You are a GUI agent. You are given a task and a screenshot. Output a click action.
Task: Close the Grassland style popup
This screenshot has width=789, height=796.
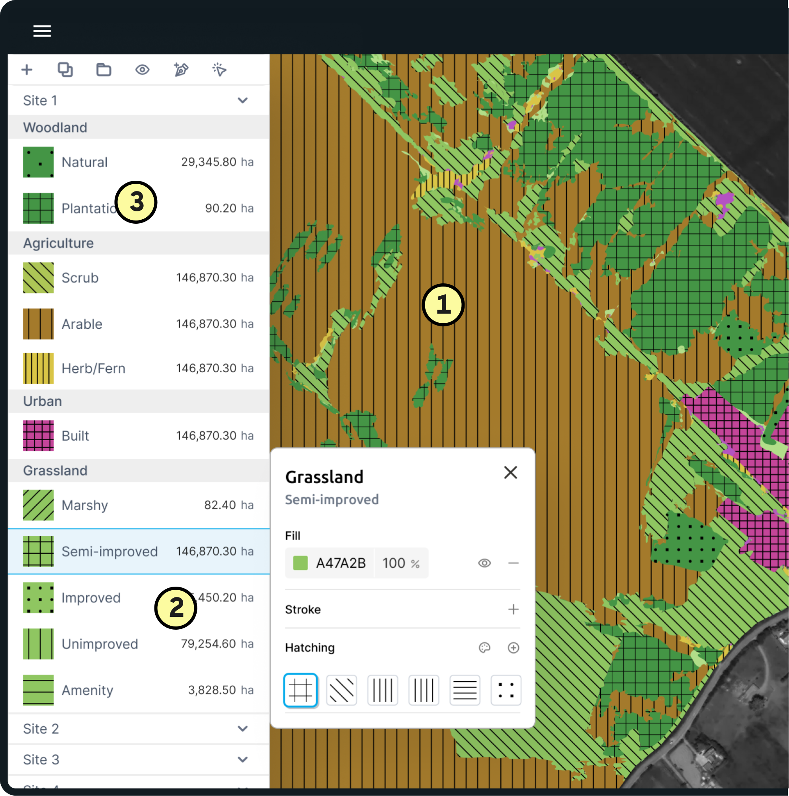(x=510, y=472)
